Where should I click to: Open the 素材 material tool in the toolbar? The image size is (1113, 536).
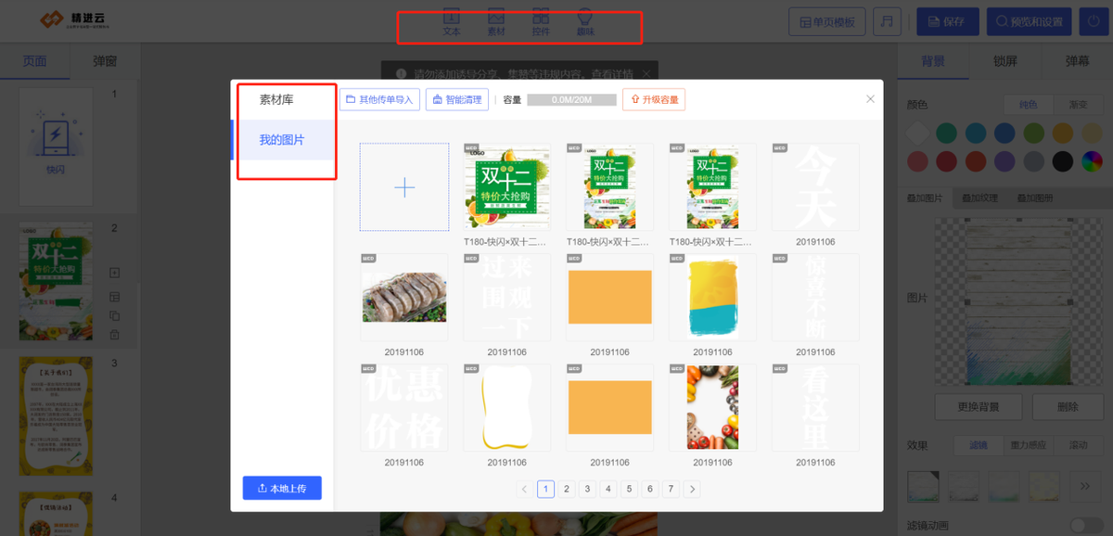click(x=496, y=22)
